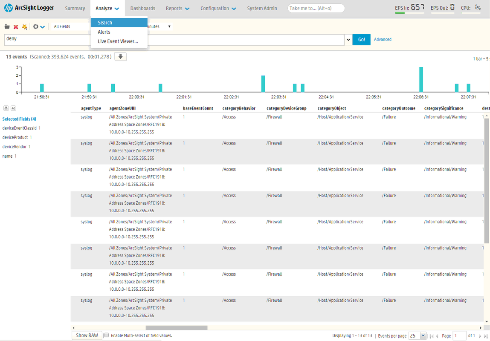
Task: Select the deviceEventClassId field
Action: [x=19, y=128]
